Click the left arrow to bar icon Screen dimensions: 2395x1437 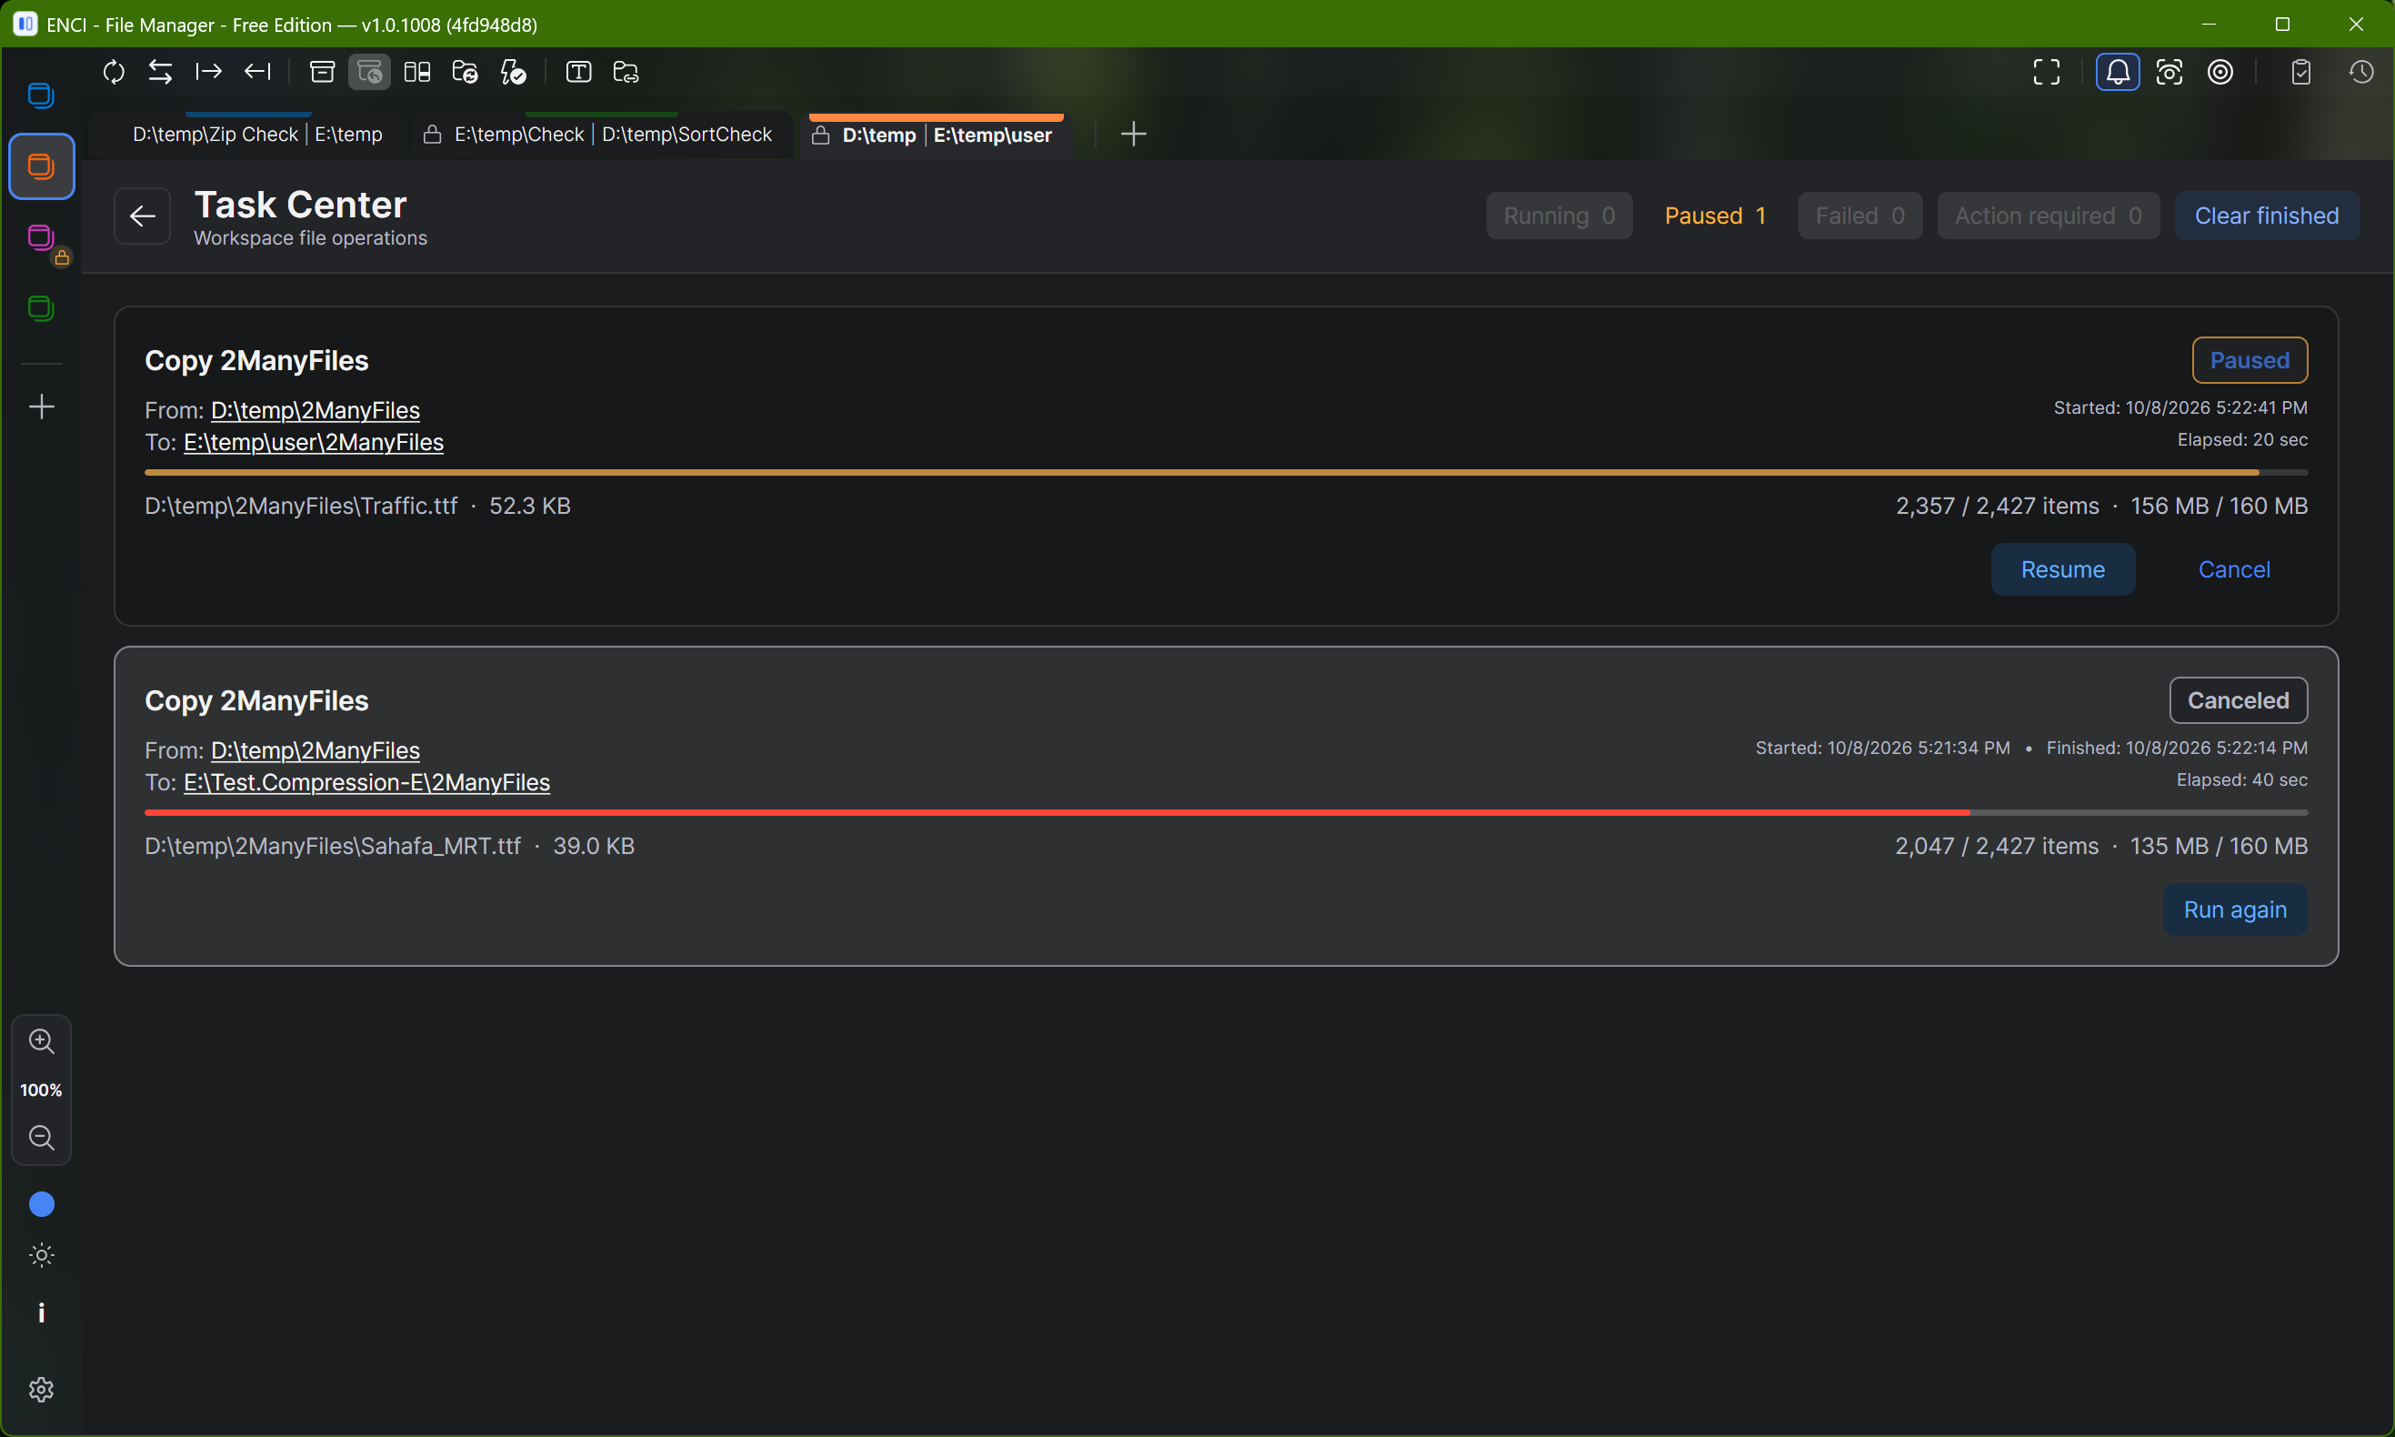coord(257,72)
